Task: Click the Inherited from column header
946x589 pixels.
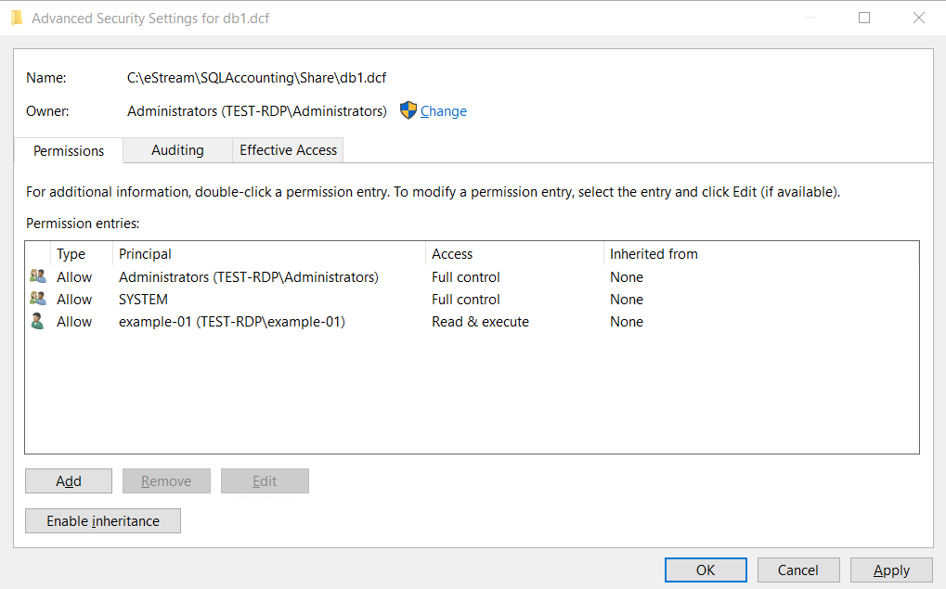Action: [654, 254]
